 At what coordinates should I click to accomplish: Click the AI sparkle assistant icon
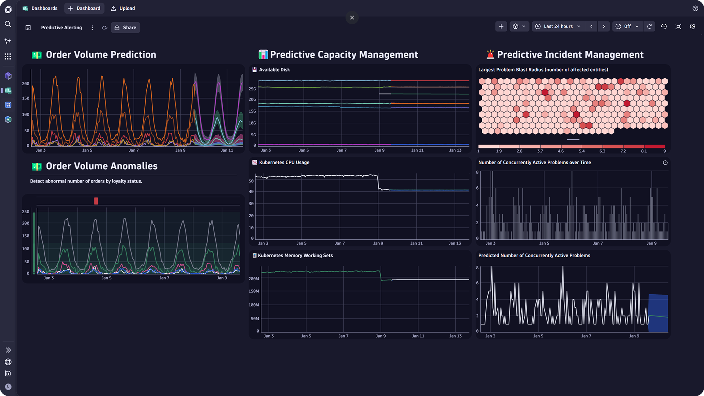pyautogui.click(x=8, y=41)
